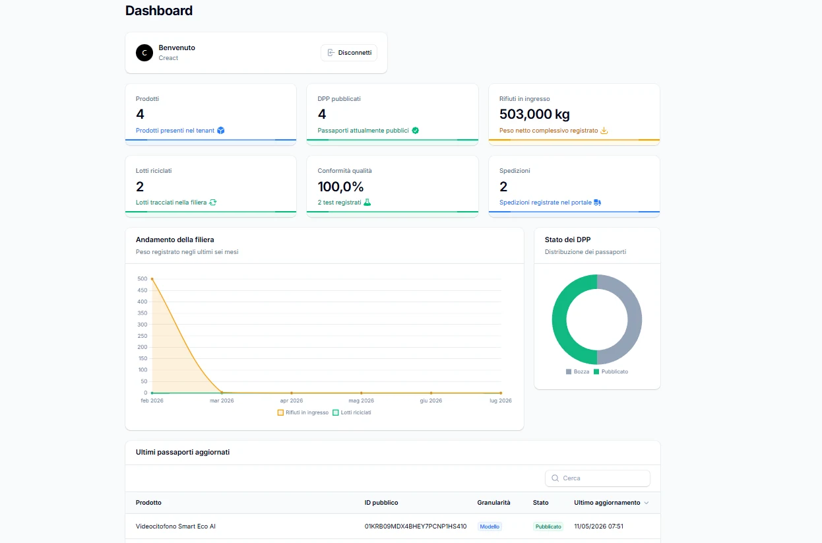This screenshot has width=822, height=543.
Task: Click the 100,0% conformity value
Action: pyautogui.click(x=340, y=187)
